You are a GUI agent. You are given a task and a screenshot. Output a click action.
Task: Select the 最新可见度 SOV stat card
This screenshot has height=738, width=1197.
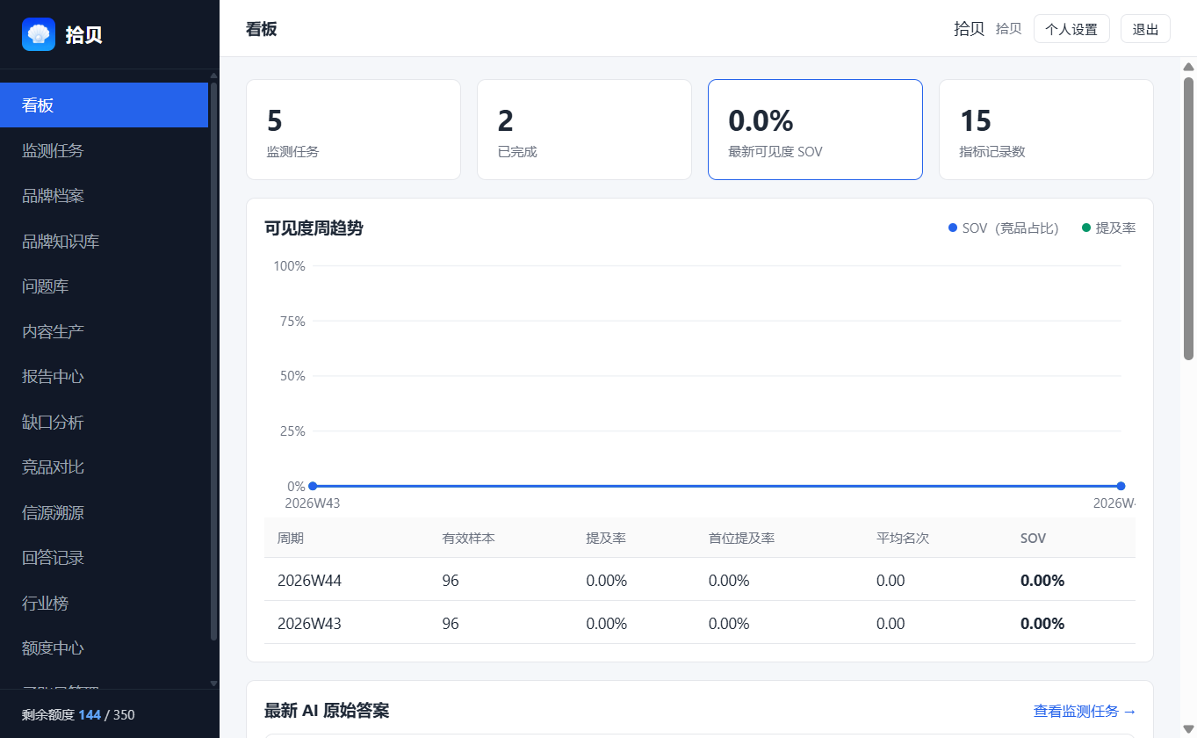(x=815, y=130)
